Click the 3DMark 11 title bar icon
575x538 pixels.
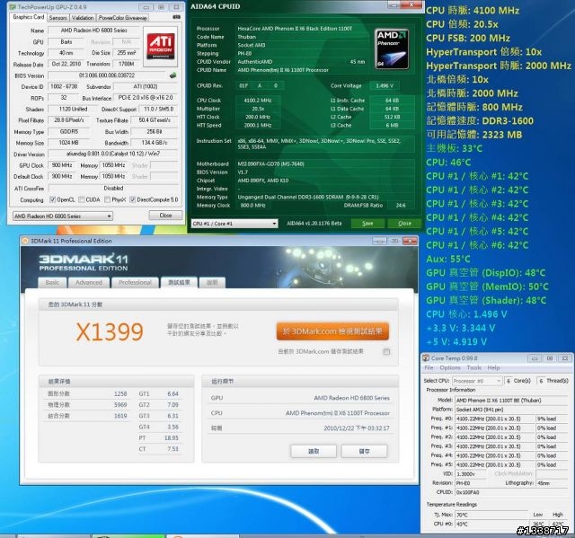pyautogui.click(x=25, y=241)
